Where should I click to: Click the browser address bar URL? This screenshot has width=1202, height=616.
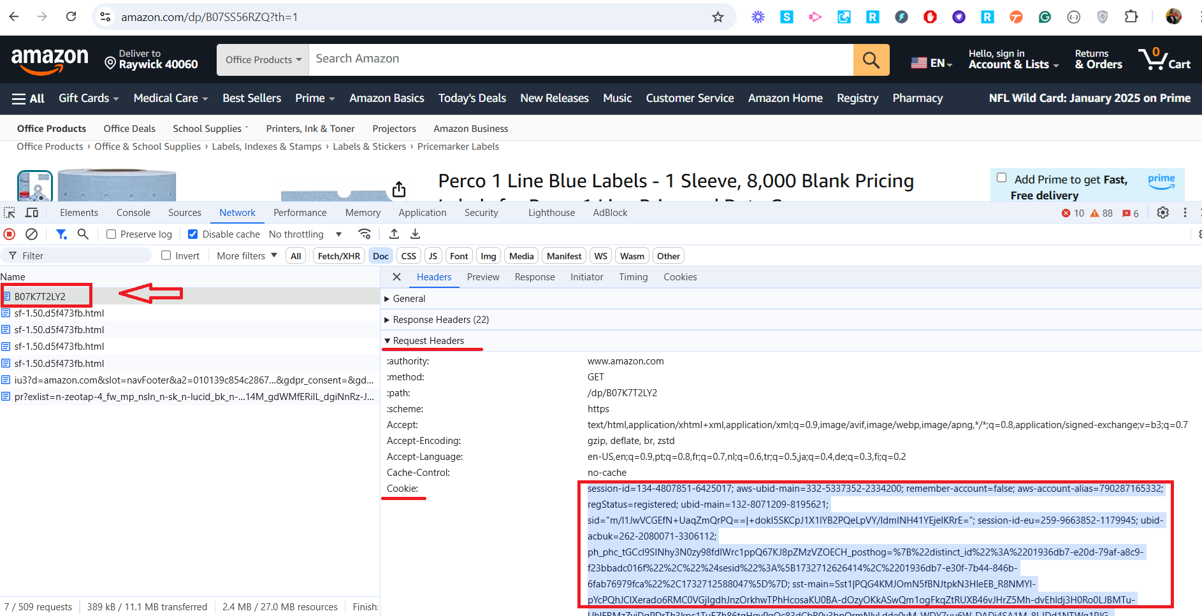point(210,17)
